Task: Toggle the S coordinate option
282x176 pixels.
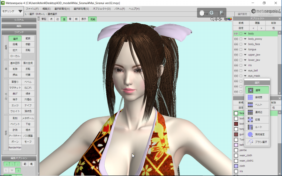Action: (18, 170)
